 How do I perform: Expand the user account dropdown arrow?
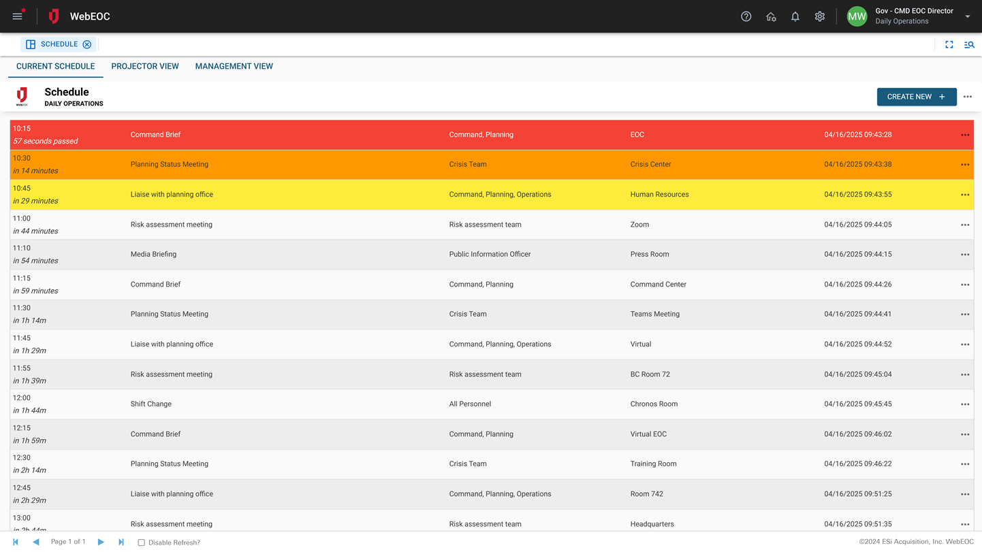click(967, 16)
